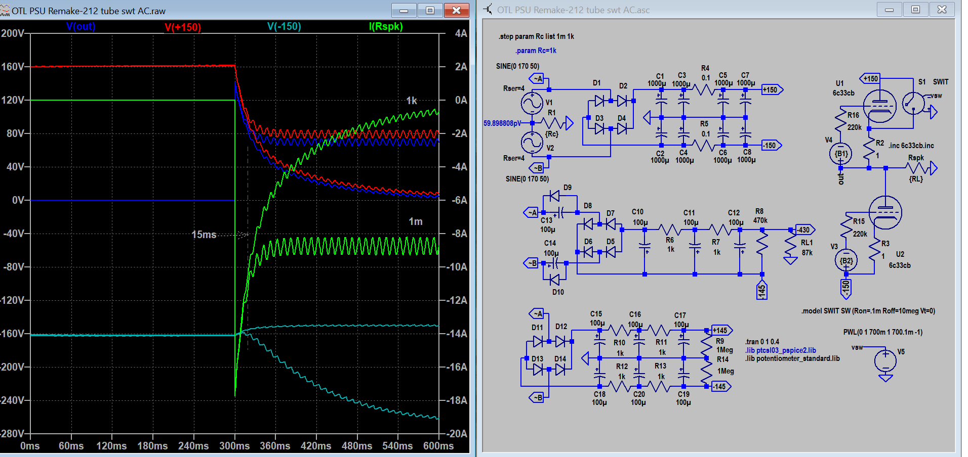Click the 59.898808pV probe readout
Screen dimensions: 968x457
[502, 123]
